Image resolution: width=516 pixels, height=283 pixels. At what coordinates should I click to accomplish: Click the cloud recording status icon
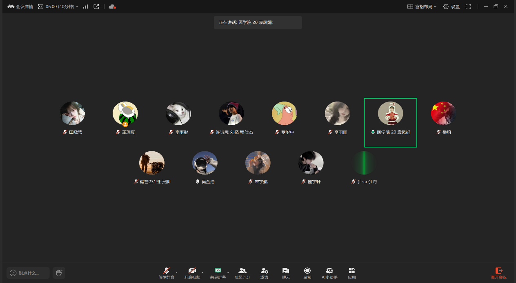point(112,7)
